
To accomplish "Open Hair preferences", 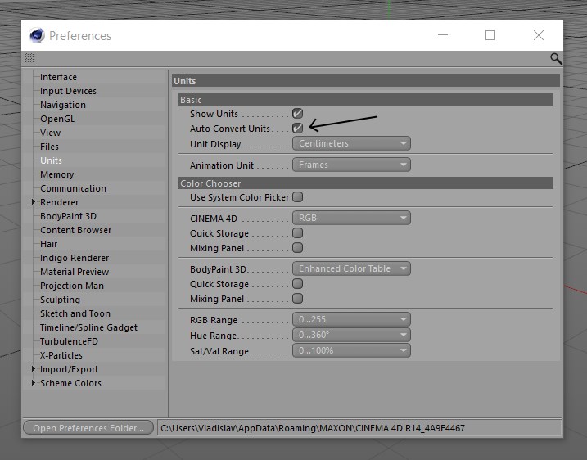I will coord(48,244).
